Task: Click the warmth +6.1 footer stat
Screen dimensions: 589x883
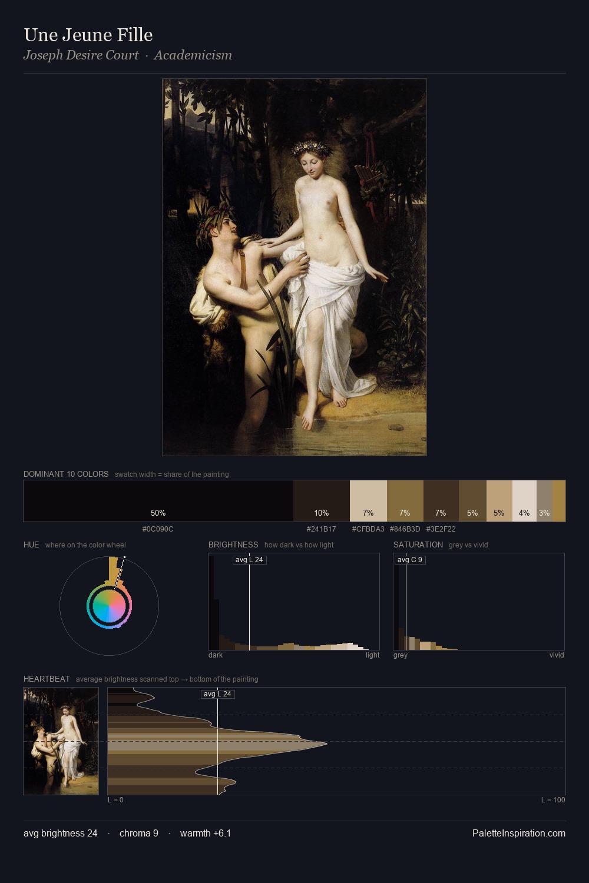Action: coord(206,834)
